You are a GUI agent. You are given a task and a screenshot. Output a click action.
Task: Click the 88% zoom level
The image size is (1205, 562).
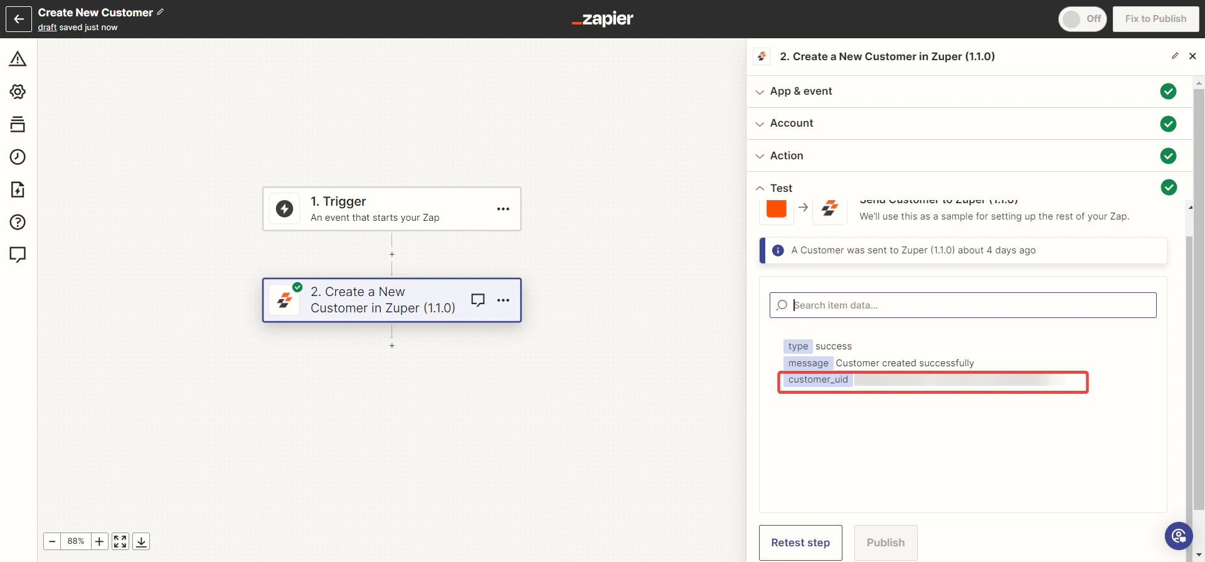[x=76, y=541]
